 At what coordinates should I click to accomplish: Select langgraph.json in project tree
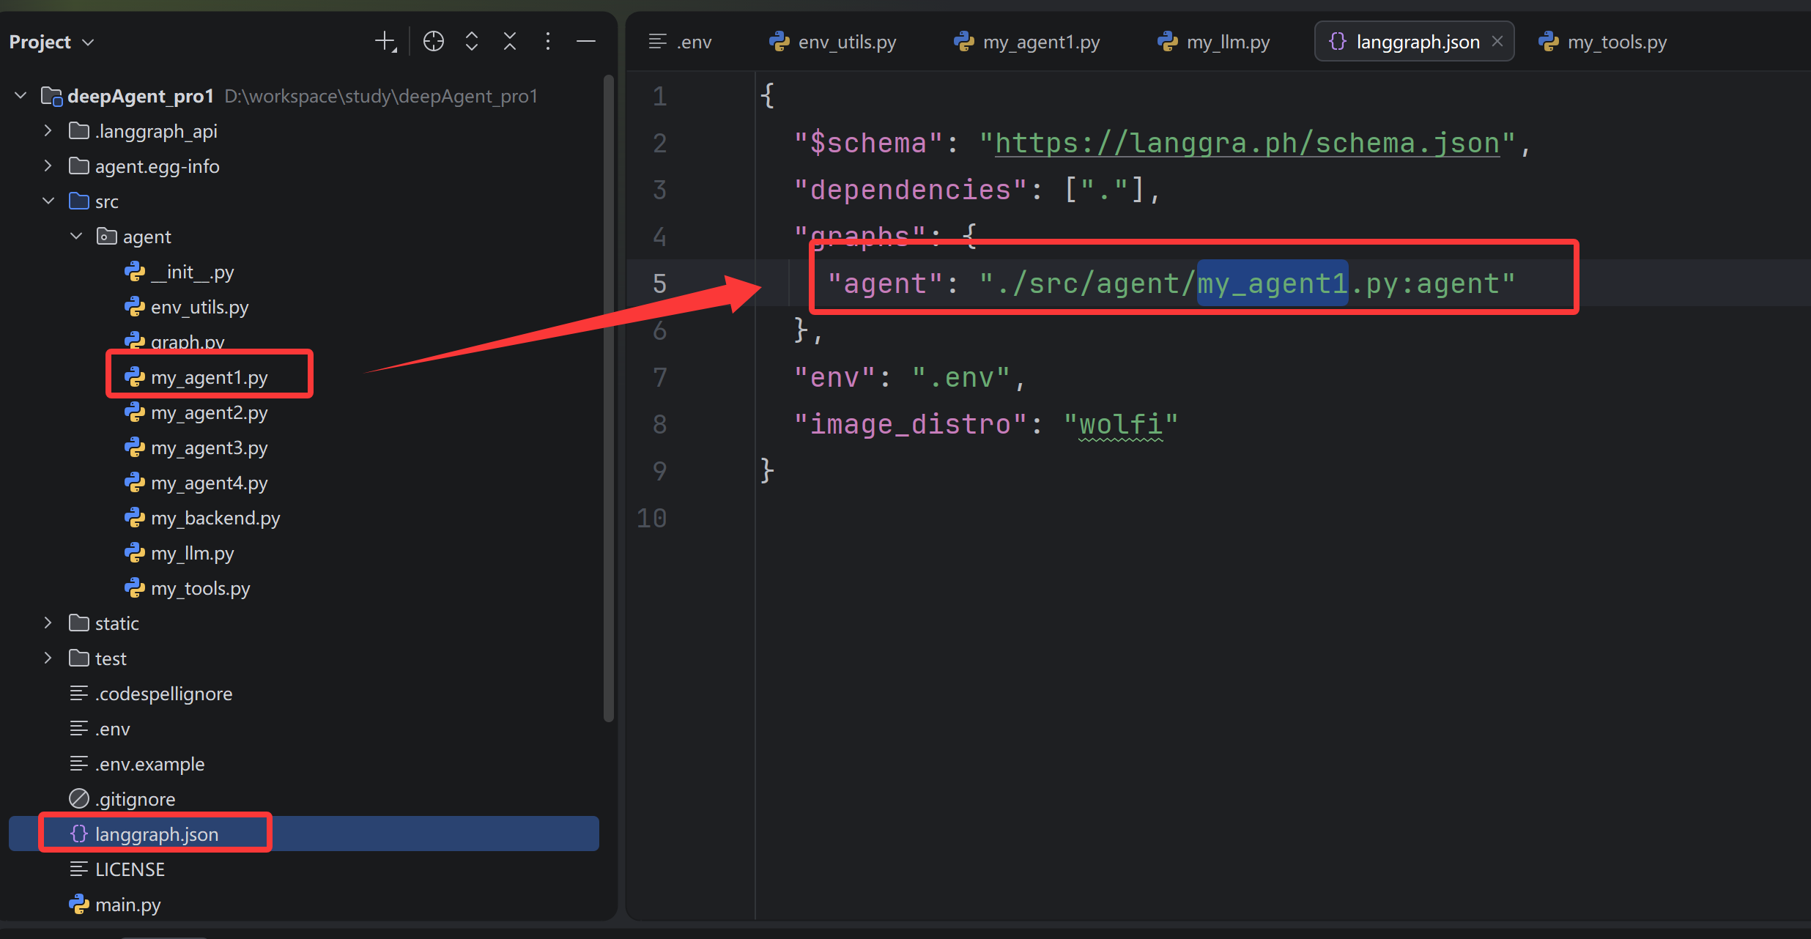click(303, 834)
